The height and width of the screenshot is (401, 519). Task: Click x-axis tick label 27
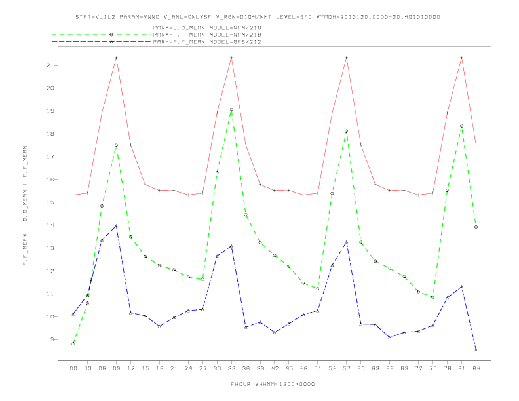pyautogui.click(x=202, y=368)
